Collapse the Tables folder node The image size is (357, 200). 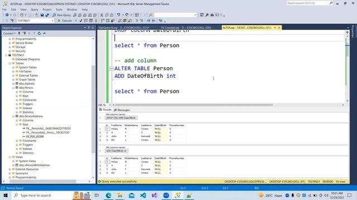coord(10,63)
